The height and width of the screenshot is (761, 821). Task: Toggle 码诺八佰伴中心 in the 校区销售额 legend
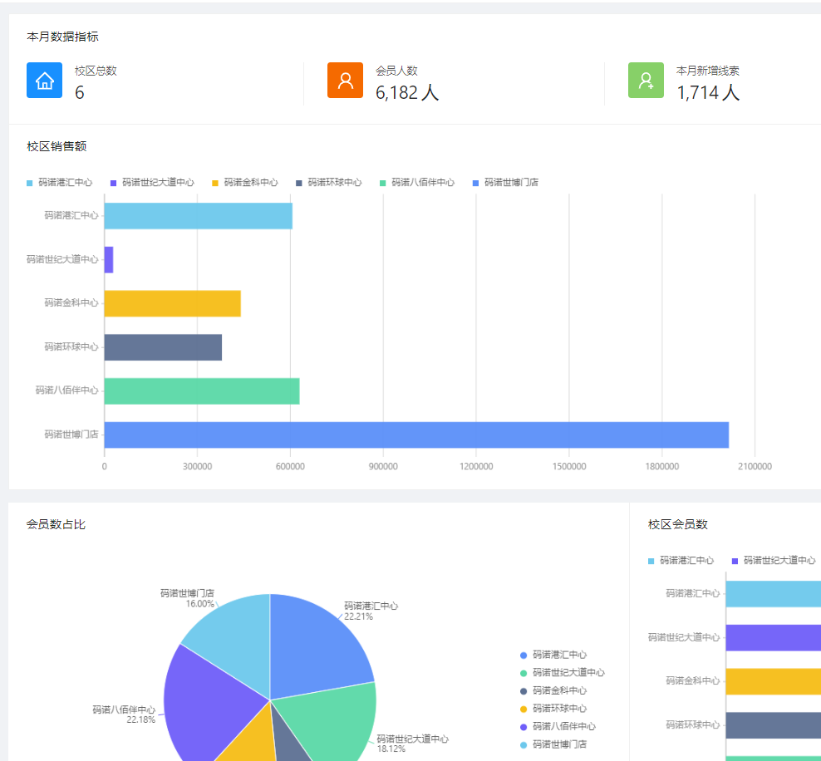417,183
